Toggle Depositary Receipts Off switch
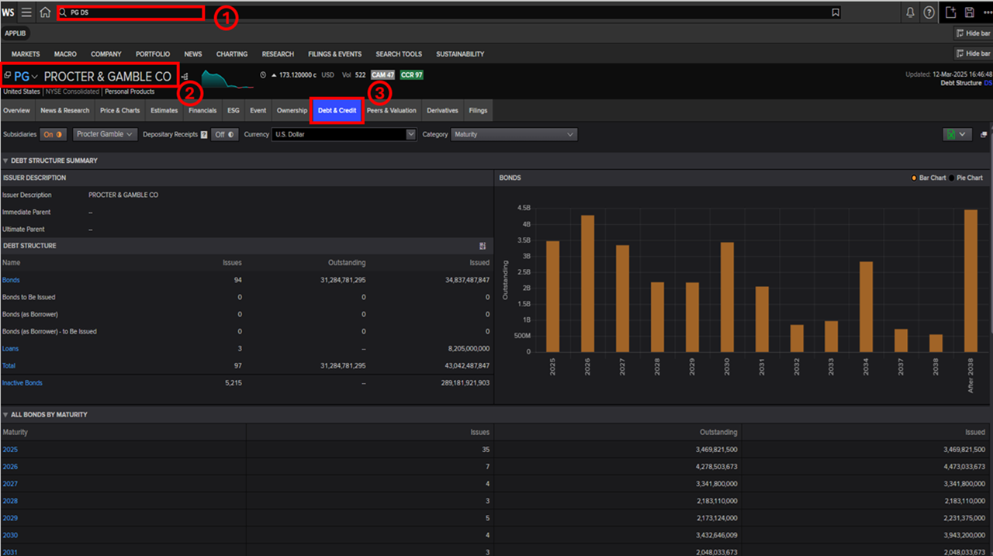The height and width of the screenshot is (556, 993). [x=224, y=134]
